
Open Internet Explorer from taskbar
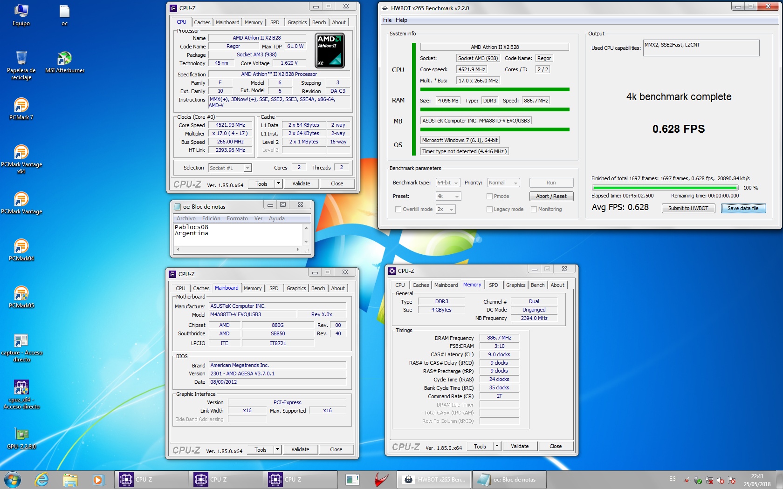41,479
